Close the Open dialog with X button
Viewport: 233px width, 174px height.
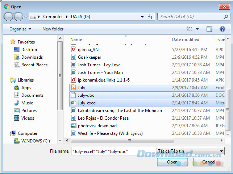[224, 7]
